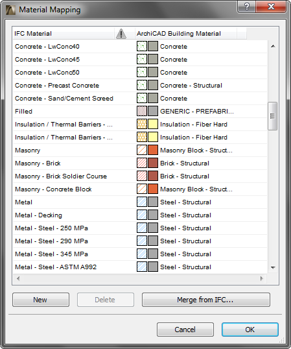Click the warning icon column header

(121, 34)
